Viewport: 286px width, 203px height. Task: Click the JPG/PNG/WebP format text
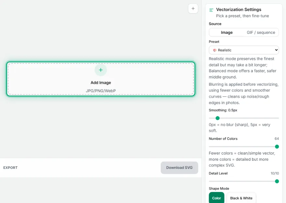click(x=101, y=91)
